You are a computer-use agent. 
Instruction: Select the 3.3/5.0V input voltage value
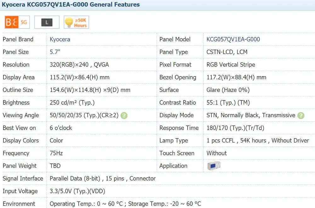77,191
